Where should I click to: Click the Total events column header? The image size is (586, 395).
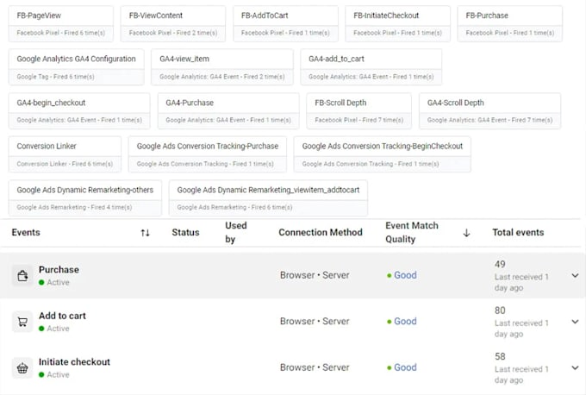(518, 233)
